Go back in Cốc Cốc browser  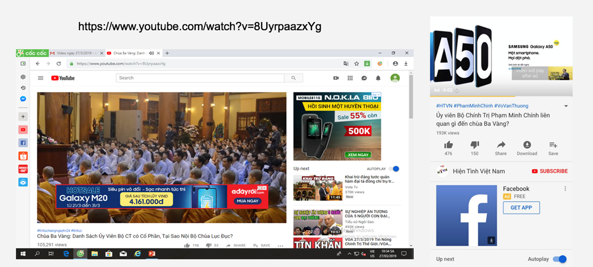[x=37, y=63]
